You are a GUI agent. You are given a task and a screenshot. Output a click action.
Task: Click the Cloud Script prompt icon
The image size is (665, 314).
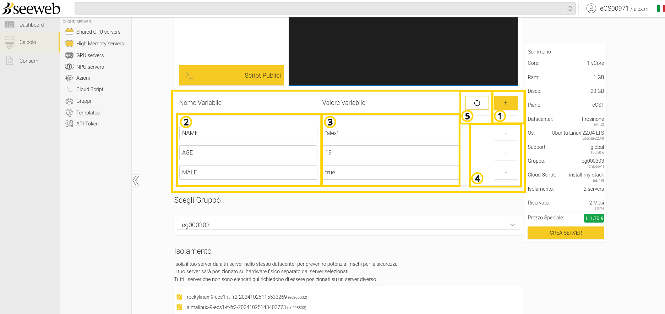coord(69,89)
